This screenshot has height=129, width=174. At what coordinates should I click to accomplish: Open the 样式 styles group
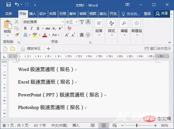[111, 28]
